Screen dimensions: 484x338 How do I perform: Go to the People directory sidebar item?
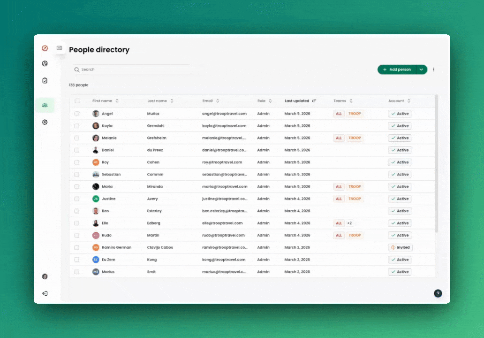click(x=45, y=105)
